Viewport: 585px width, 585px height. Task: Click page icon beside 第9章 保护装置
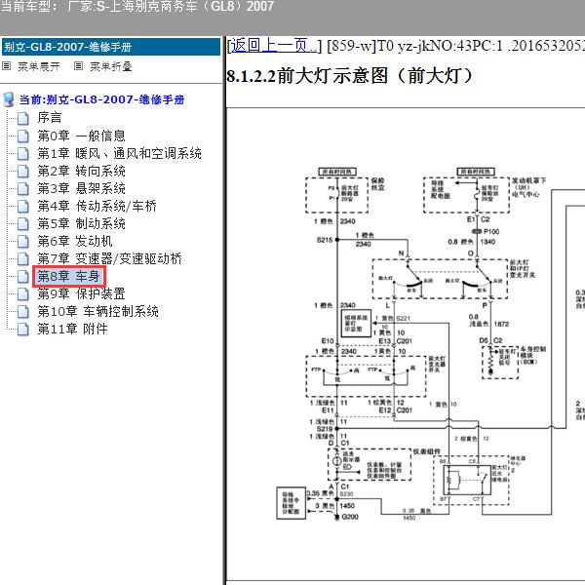(22, 294)
